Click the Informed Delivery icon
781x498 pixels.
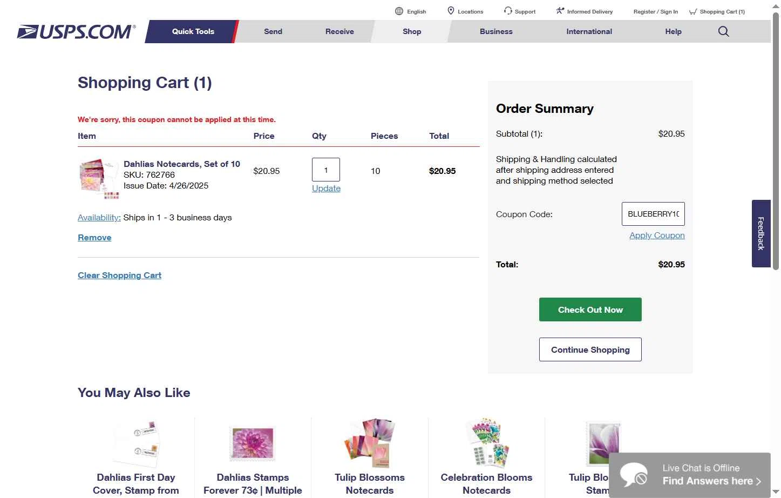[x=560, y=11]
